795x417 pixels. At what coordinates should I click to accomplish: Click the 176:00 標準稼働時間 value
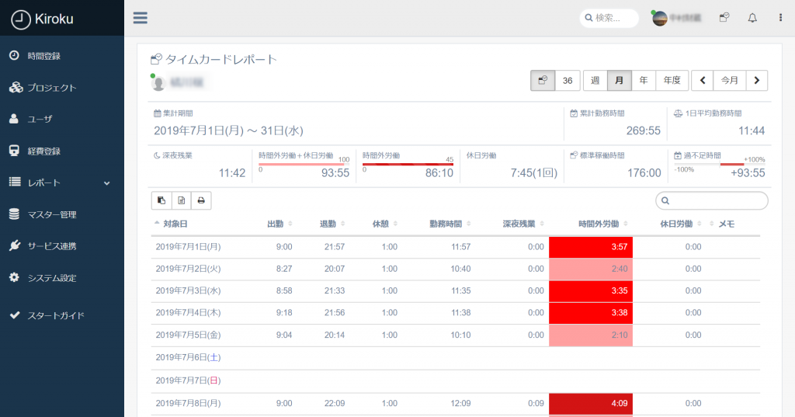[644, 173]
